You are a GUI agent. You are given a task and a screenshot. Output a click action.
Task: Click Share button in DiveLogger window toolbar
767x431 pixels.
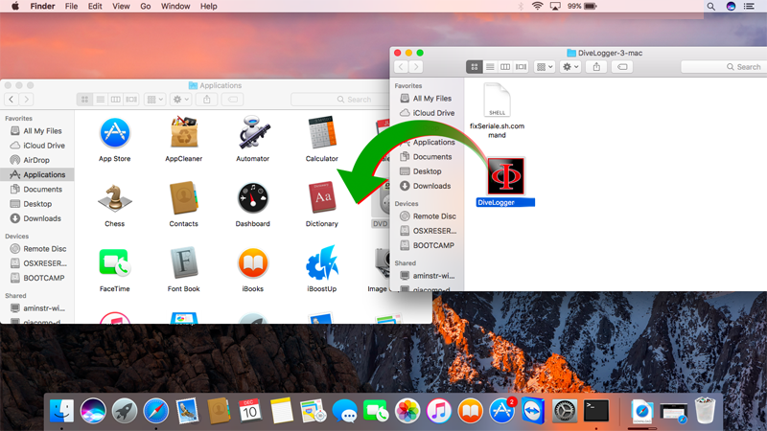tap(596, 67)
